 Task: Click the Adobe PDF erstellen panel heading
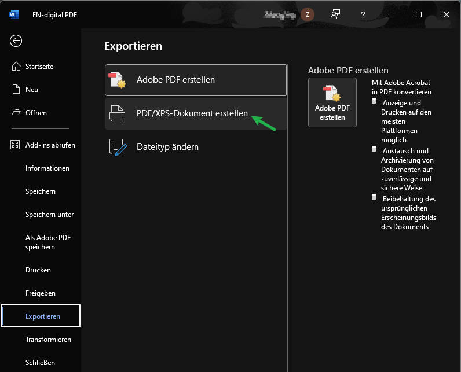click(348, 71)
